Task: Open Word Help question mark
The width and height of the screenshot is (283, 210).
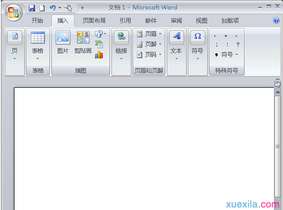Action: point(276,20)
